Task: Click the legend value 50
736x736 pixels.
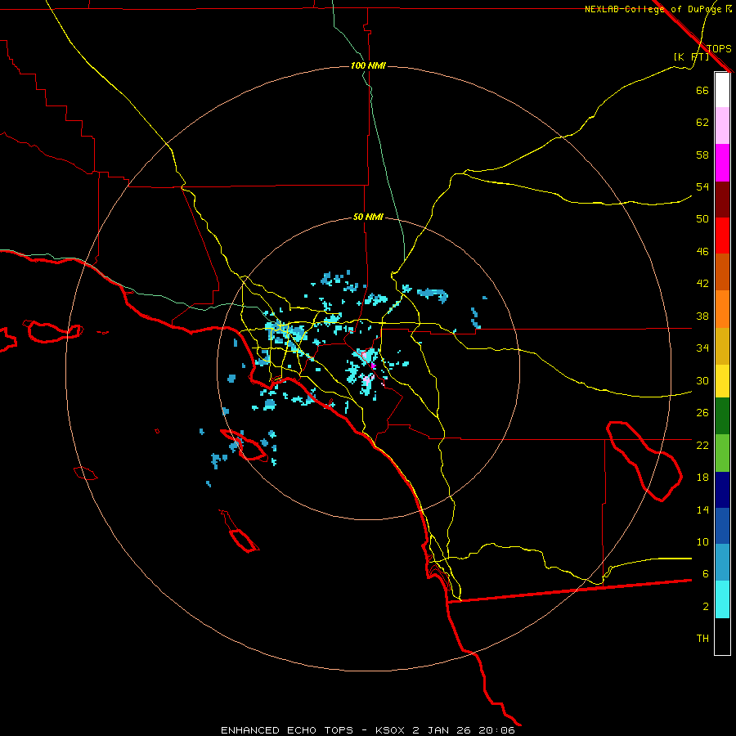Action: (702, 218)
